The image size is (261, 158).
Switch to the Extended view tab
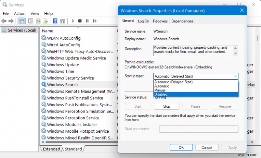coord(52,149)
